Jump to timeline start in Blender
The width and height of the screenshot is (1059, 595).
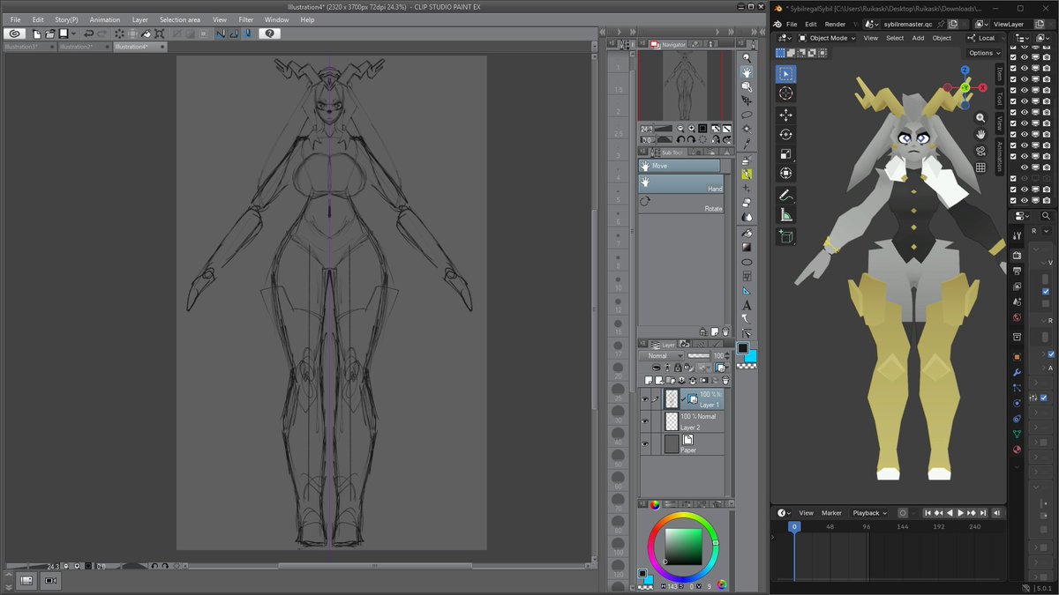tap(928, 513)
